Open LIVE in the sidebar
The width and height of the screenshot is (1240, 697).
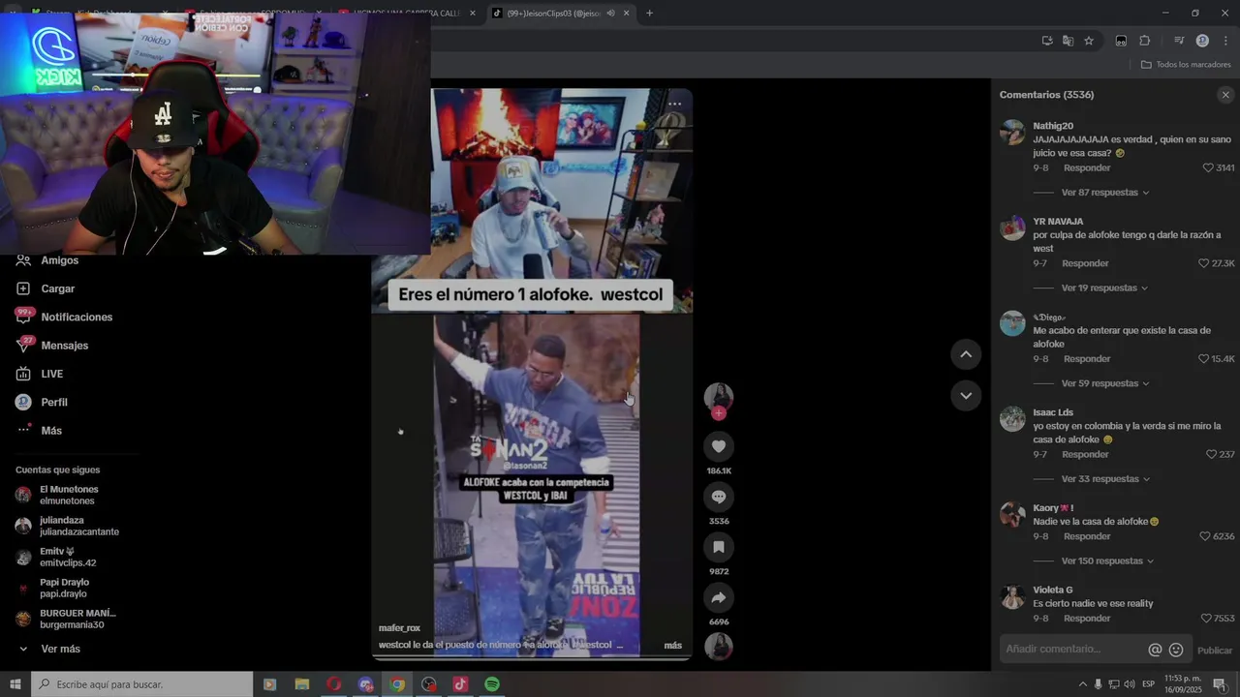(51, 374)
